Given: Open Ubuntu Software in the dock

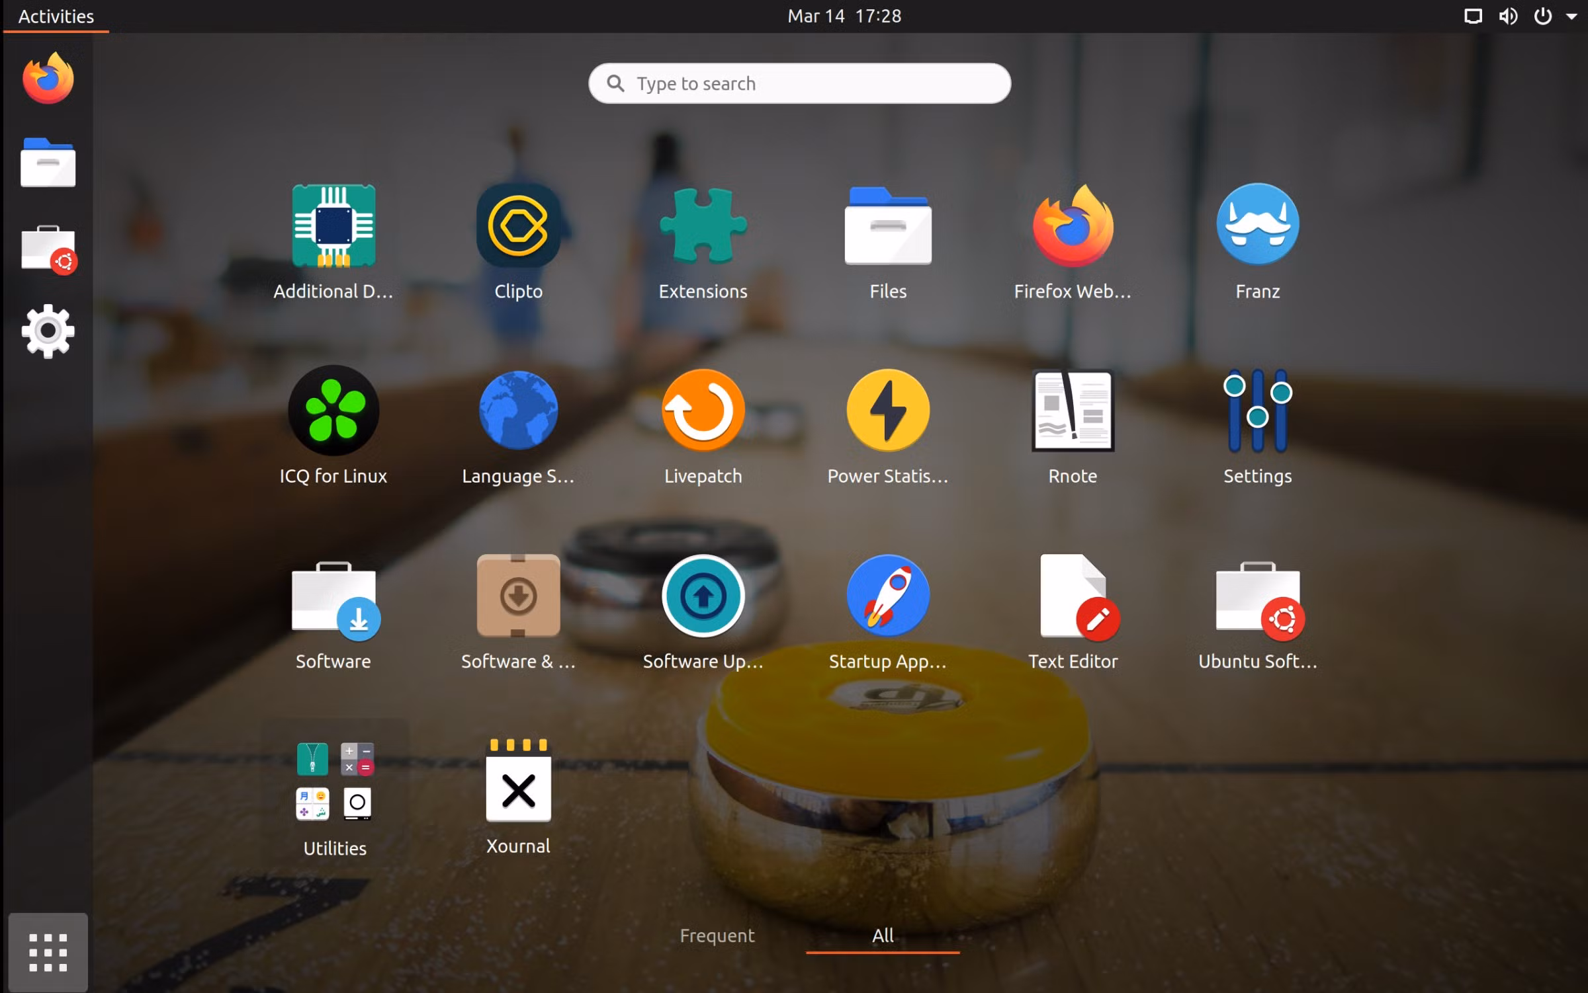Looking at the screenshot, I should 49,250.
